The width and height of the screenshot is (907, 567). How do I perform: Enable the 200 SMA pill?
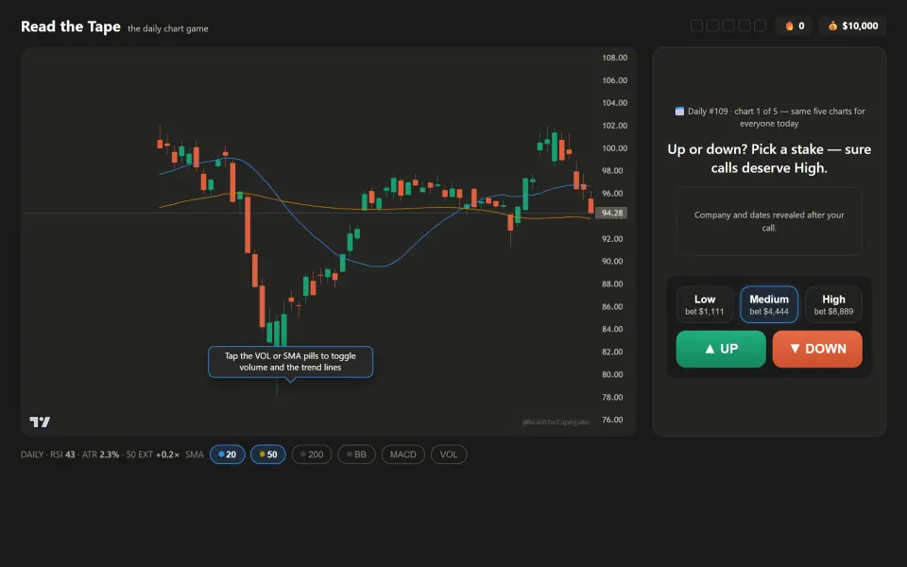312,455
